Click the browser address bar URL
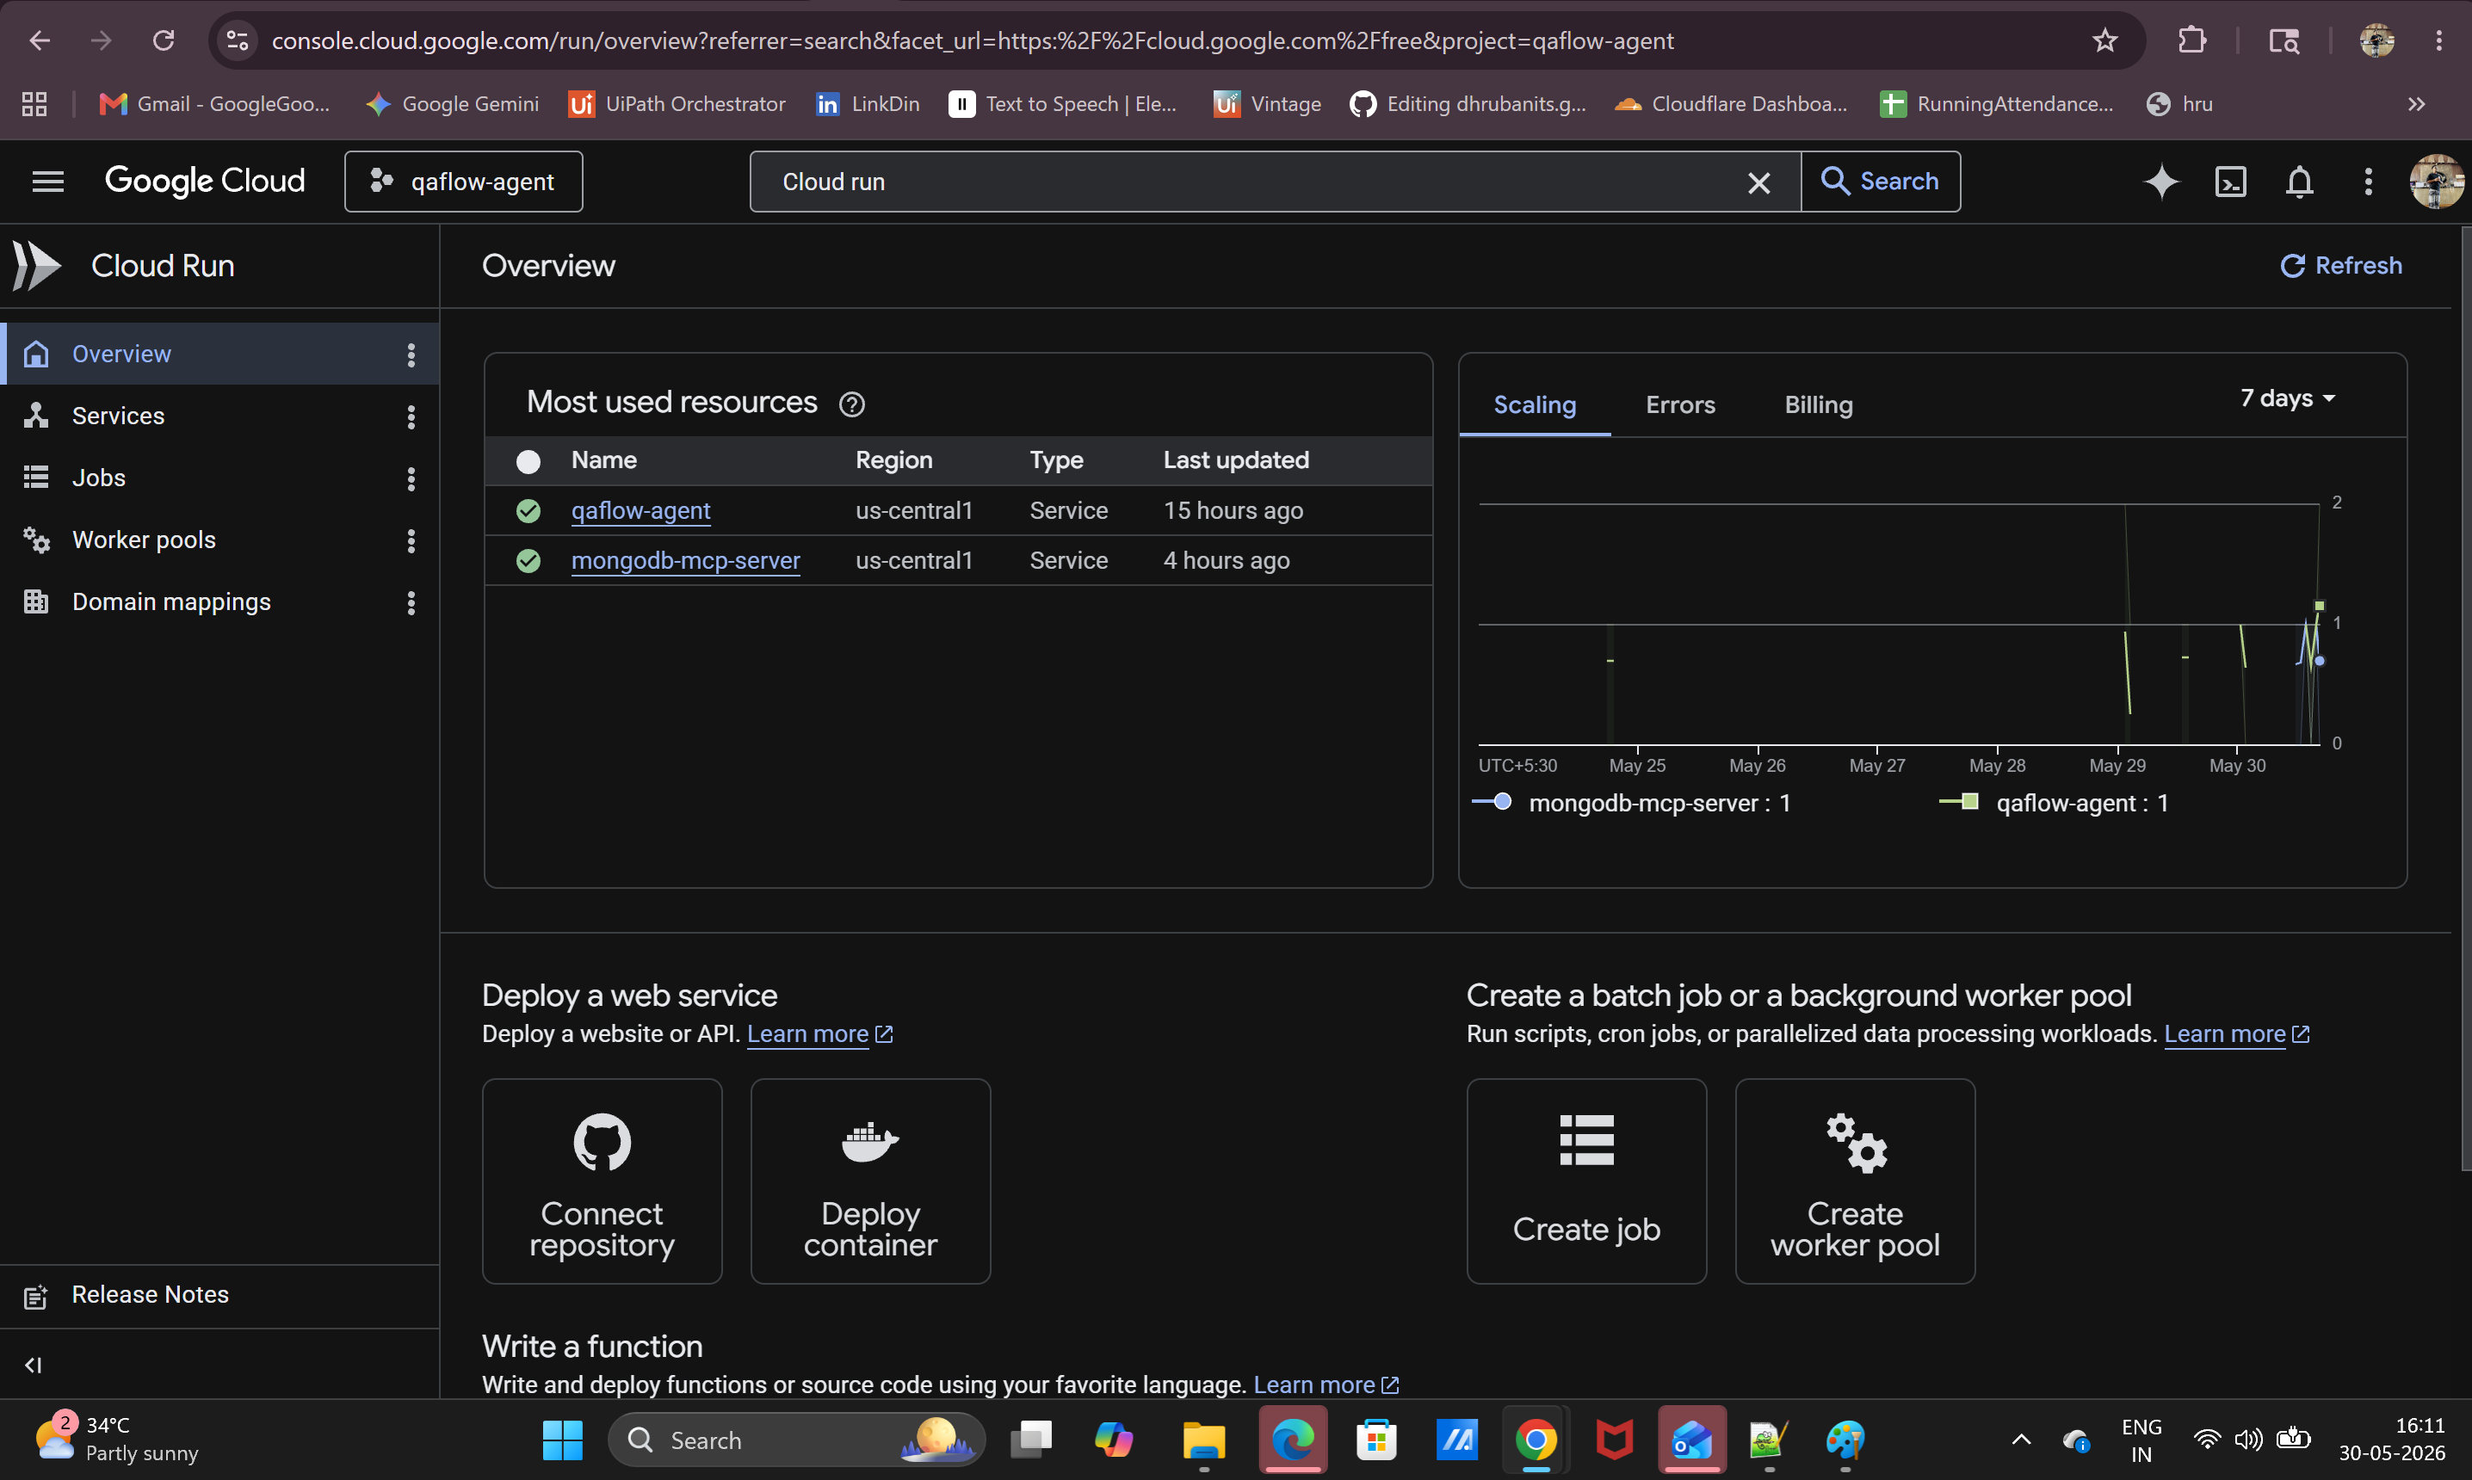This screenshot has width=2472, height=1480. click(x=972, y=41)
